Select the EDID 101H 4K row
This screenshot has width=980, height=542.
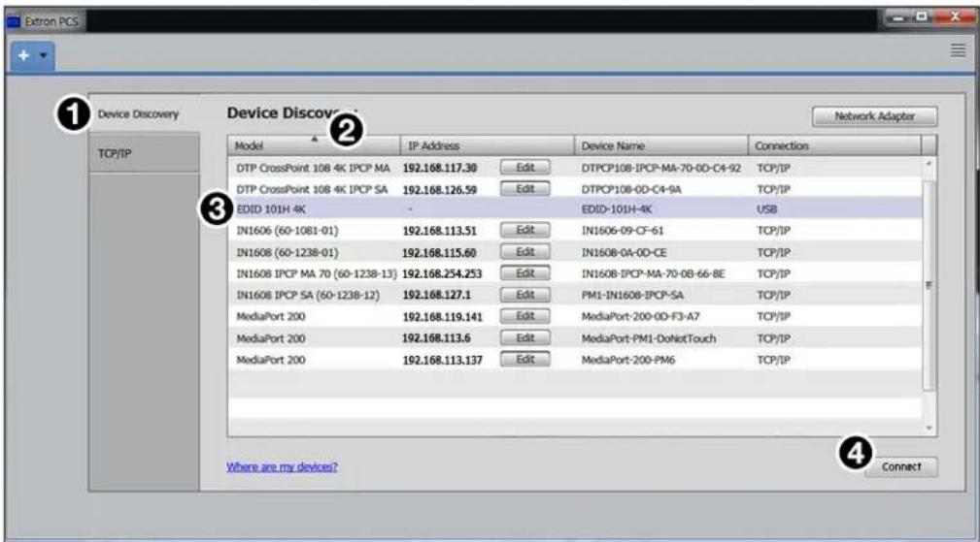click(x=575, y=208)
